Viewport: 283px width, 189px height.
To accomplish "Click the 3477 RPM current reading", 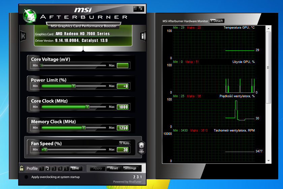I will coord(259,151).
